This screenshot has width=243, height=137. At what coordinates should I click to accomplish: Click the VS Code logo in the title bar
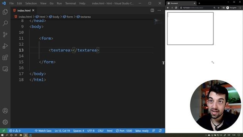tap(4, 3)
